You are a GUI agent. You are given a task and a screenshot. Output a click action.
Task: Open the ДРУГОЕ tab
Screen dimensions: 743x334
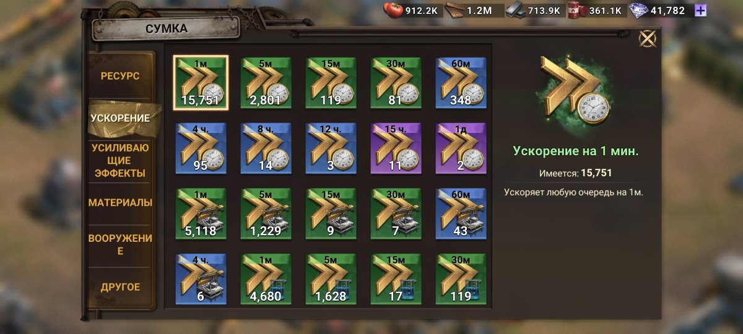click(120, 287)
